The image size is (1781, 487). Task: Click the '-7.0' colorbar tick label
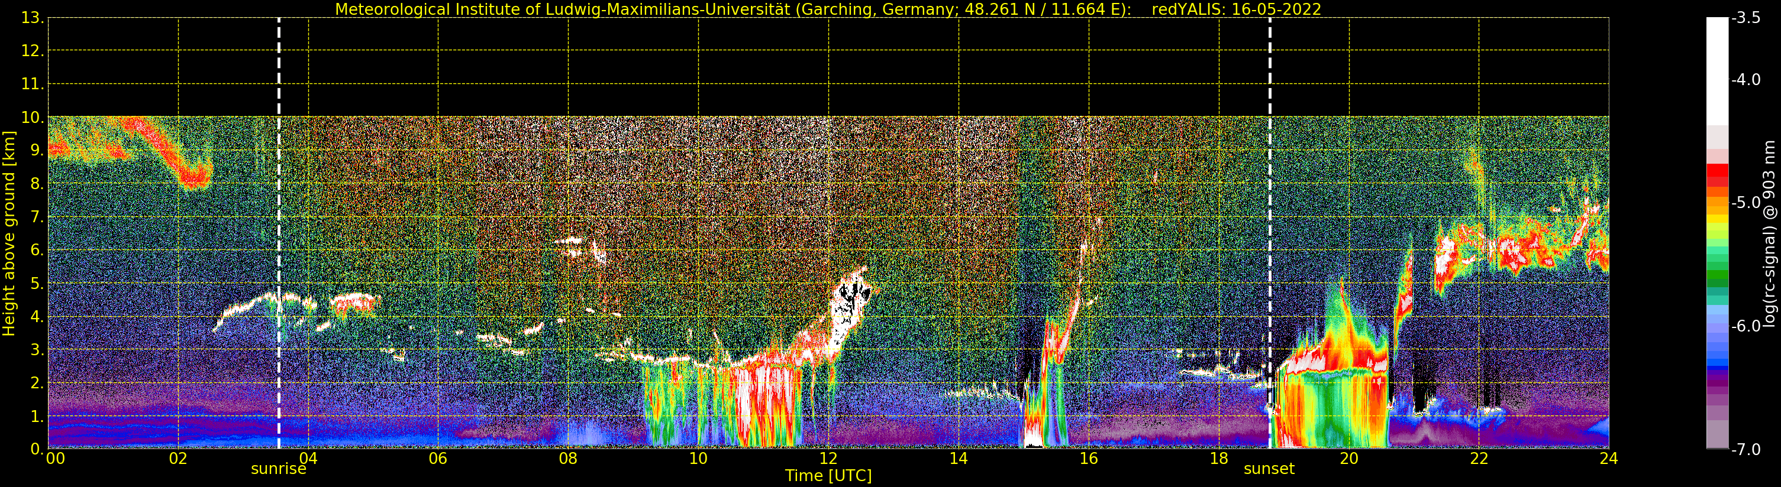click(1745, 449)
